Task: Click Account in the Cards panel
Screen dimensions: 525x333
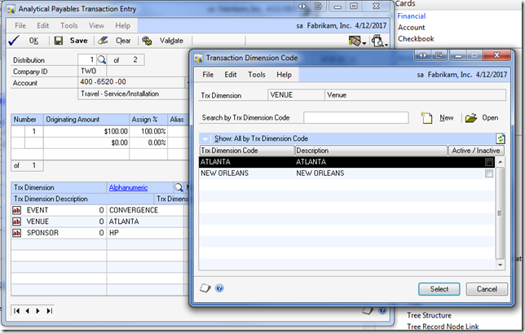Action: pyautogui.click(x=411, y=28)
